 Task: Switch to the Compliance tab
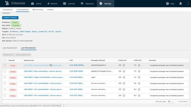tap(7, 10)
